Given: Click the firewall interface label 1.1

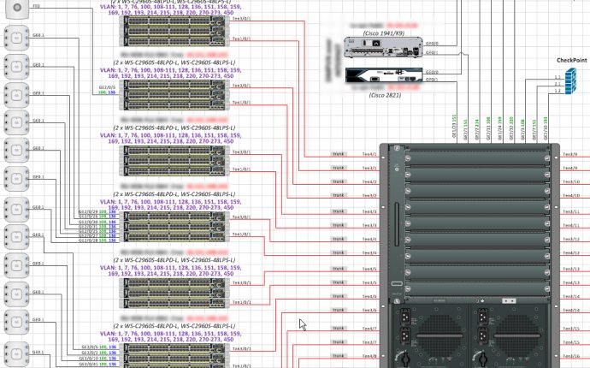Looking at the screenshot, I should point(558,77).
